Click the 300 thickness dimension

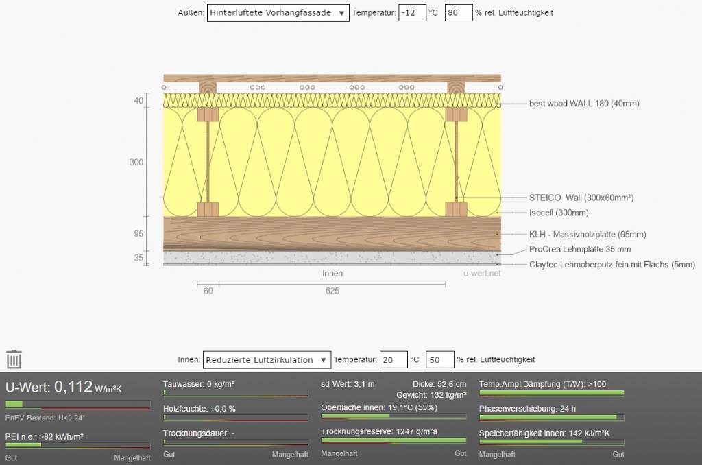click(x=136, y=162)
